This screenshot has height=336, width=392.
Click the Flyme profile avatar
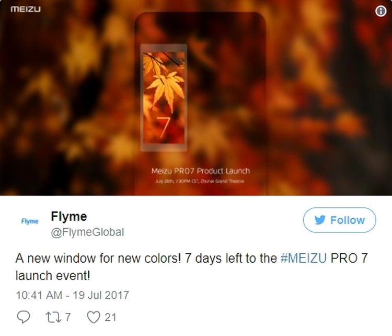click(30, 221)
